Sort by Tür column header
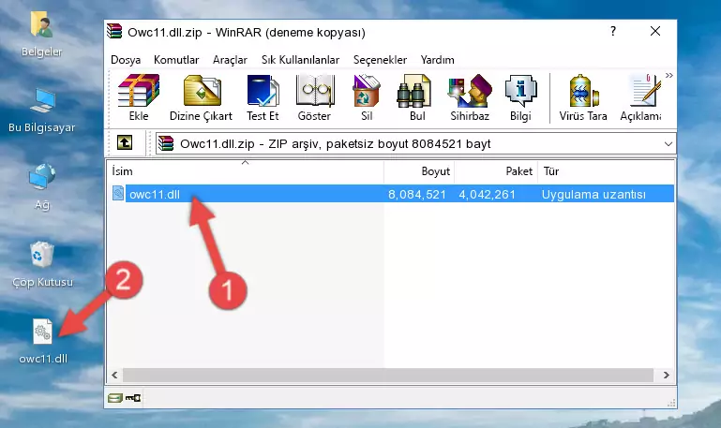 click(606, 171)
